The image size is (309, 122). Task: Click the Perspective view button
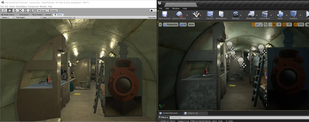[170, 24]
